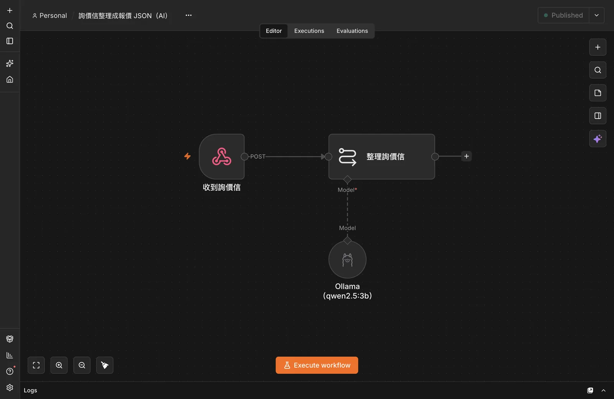This screenshot has height=399, width=614.
Task: Open search in the left sidebar
Action: (x=10, y=26)
